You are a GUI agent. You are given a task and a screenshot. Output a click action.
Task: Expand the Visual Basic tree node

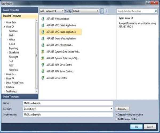pyautogui.click(x=4, y=23)
